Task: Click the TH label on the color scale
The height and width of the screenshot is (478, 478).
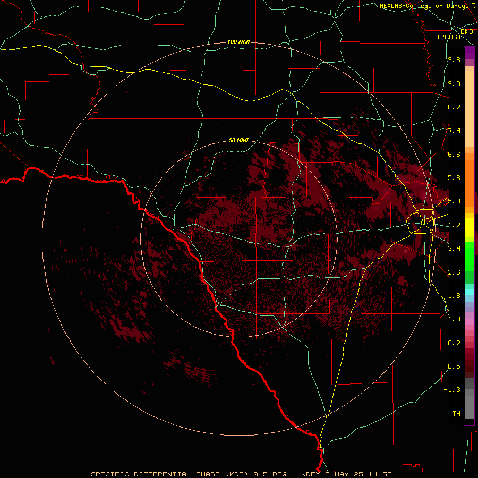Action: (x=456, y=414)
